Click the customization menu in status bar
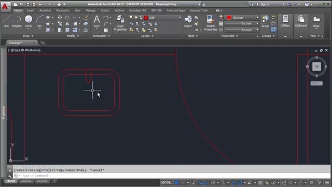 pyautogui.click(x=327, y=182)
